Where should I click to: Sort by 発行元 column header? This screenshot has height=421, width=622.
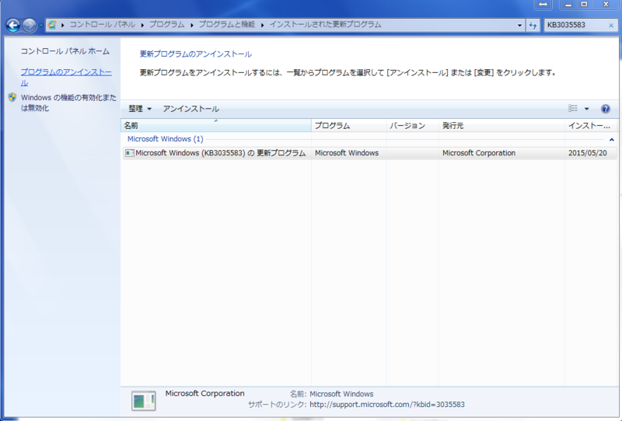[x=501, y=126]
